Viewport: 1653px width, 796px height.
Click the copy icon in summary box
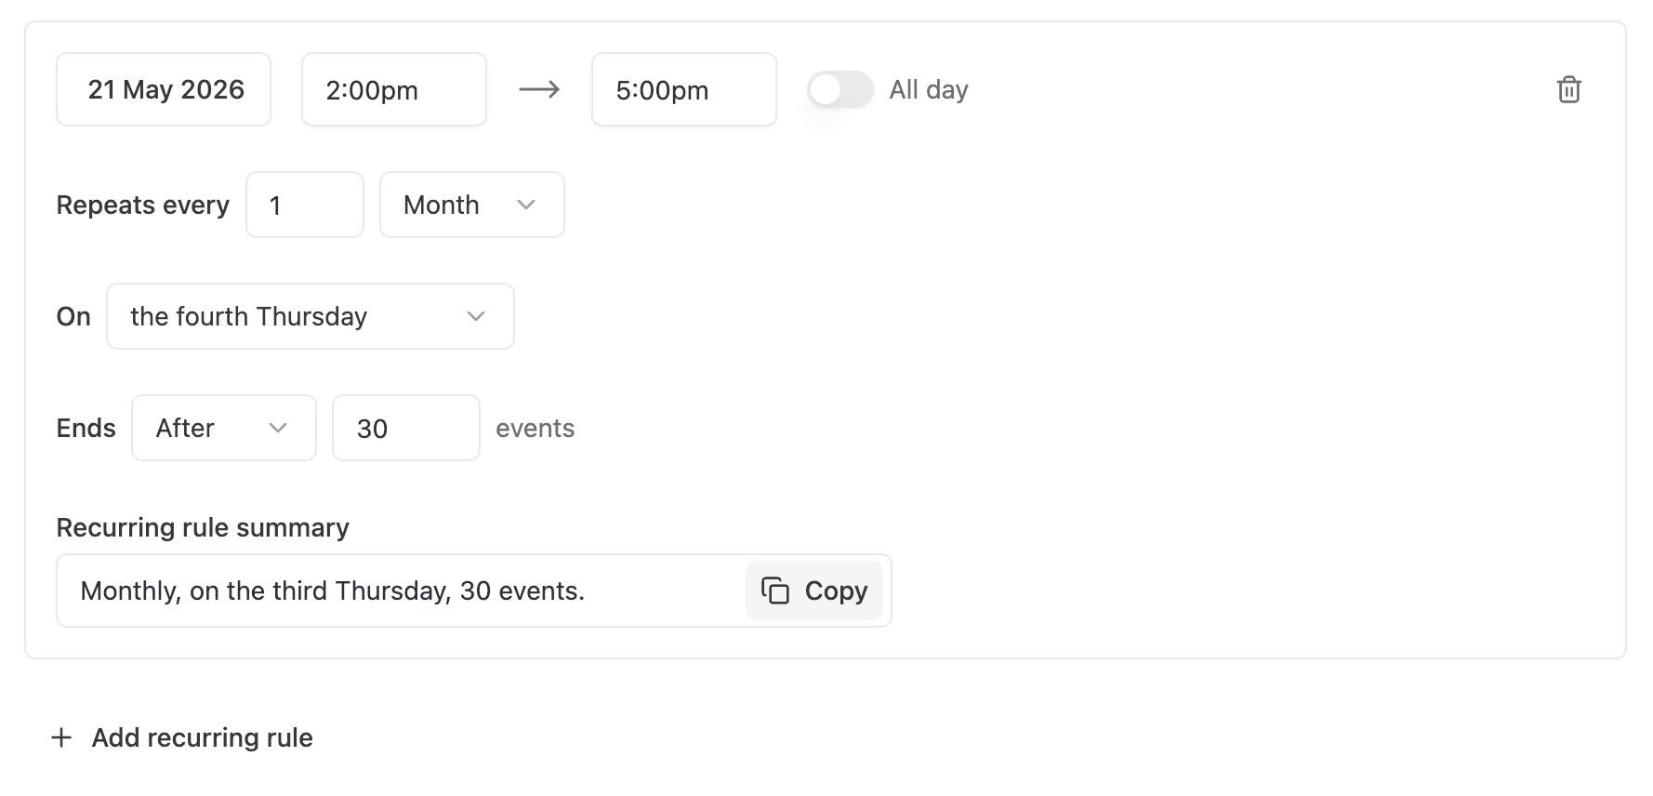(x=775, y=590)
